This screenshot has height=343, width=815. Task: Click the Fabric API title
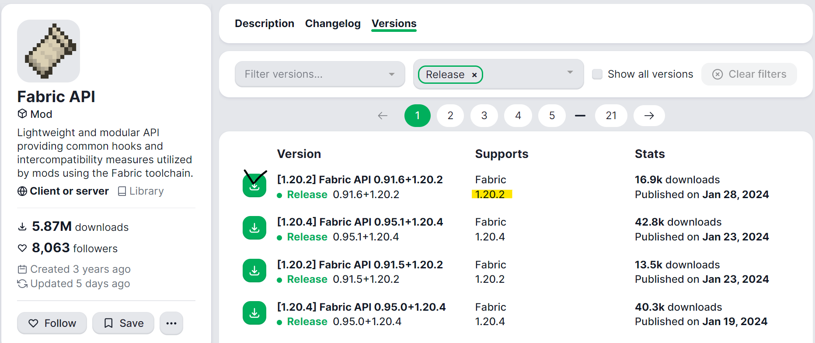56,96
